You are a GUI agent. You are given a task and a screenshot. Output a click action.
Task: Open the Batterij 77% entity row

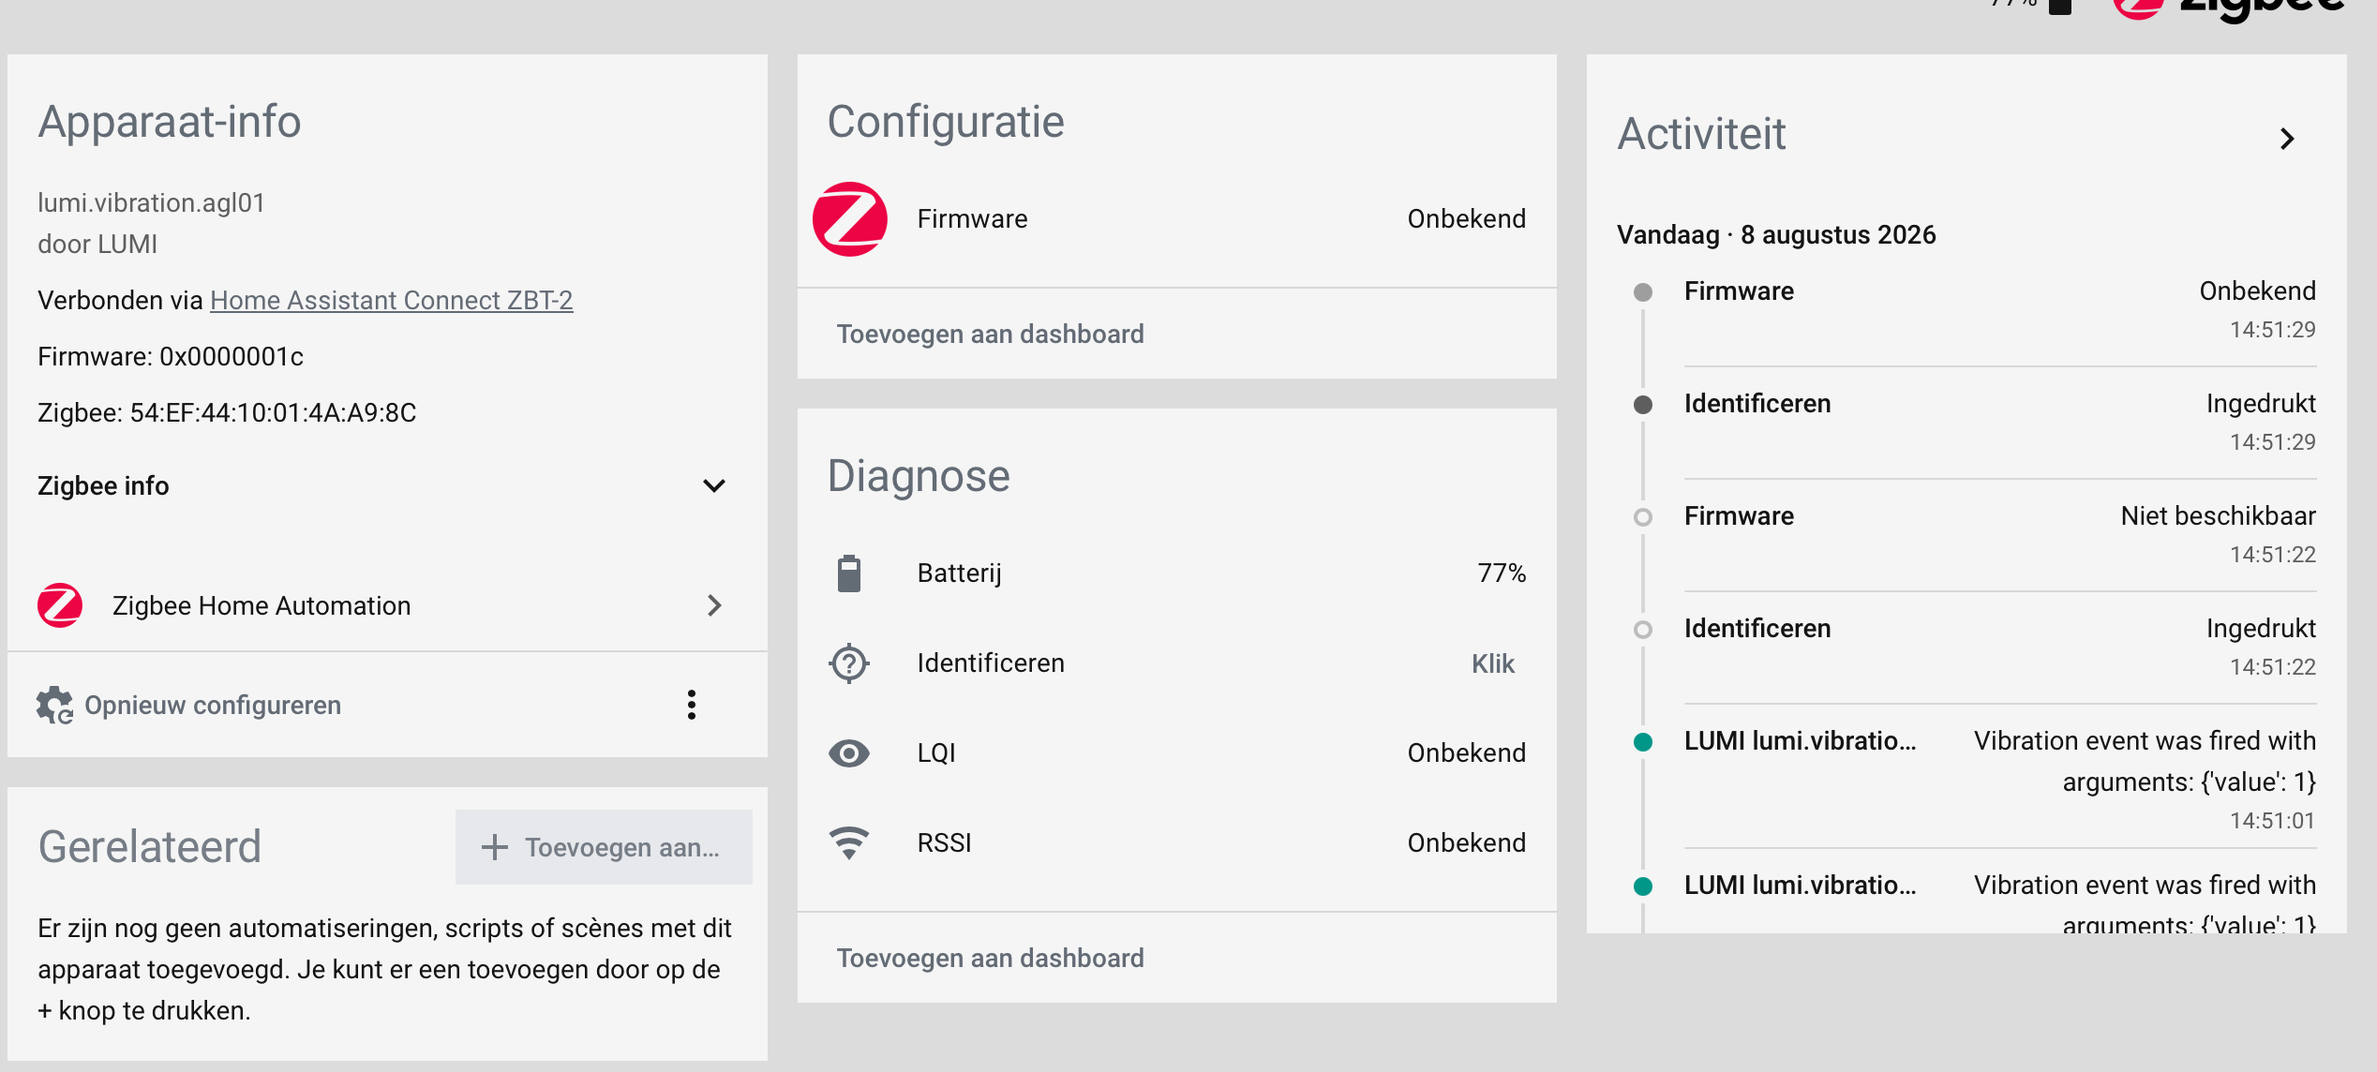click(x=1177, y=573)
